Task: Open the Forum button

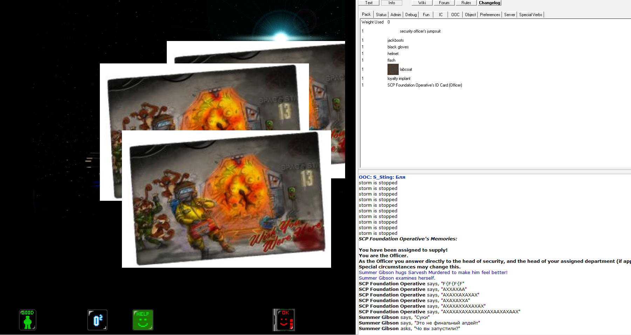Action: 444,3
